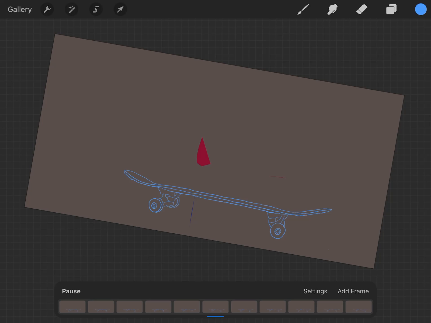Open the Layers panel
Image resolution: width=431 pixels, height=323 pixels.
[x=391, y=9]
